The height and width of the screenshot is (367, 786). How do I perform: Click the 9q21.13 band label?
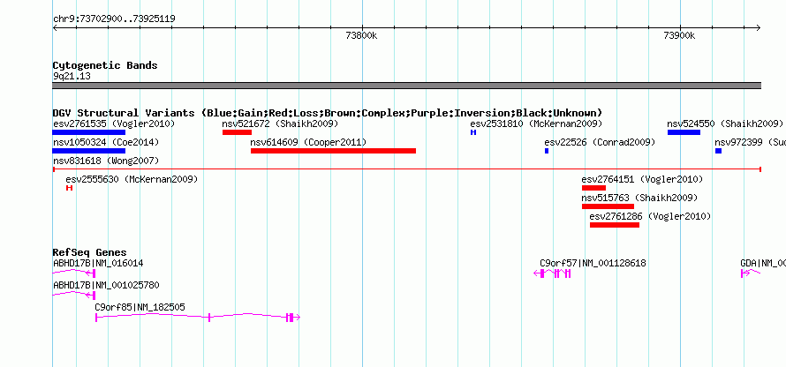(x=72, y=77)
